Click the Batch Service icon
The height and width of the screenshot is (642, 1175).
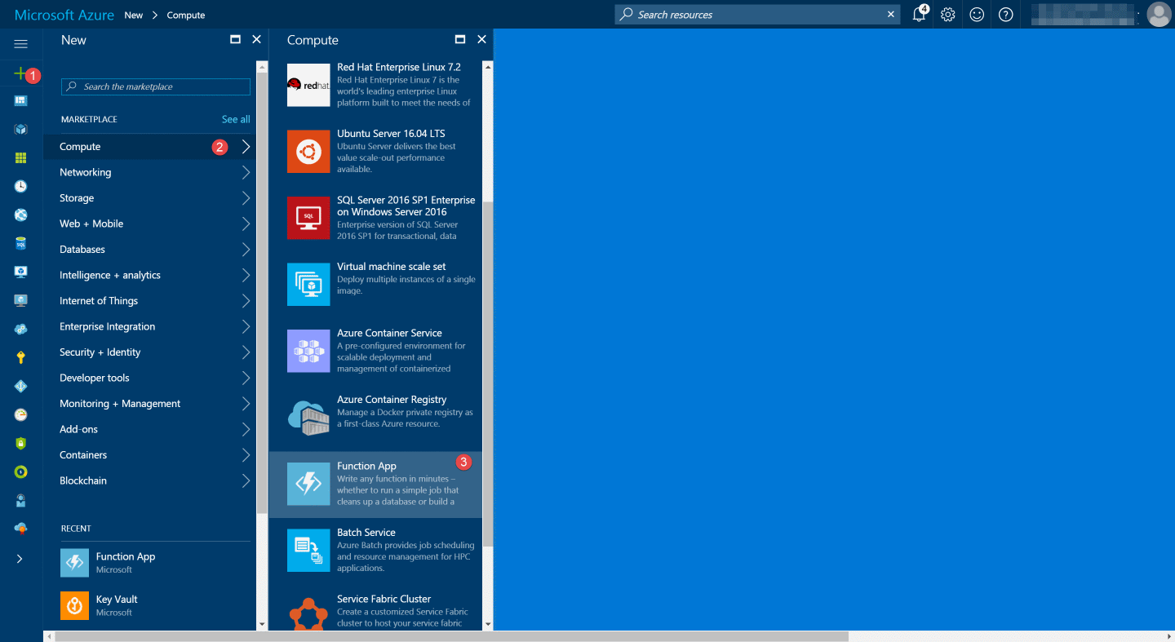308,550
